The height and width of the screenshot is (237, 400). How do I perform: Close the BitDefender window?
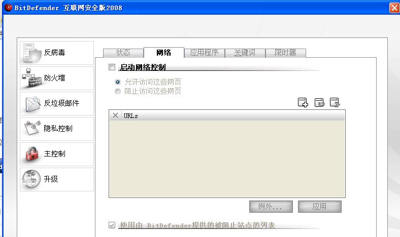point(394,8)
